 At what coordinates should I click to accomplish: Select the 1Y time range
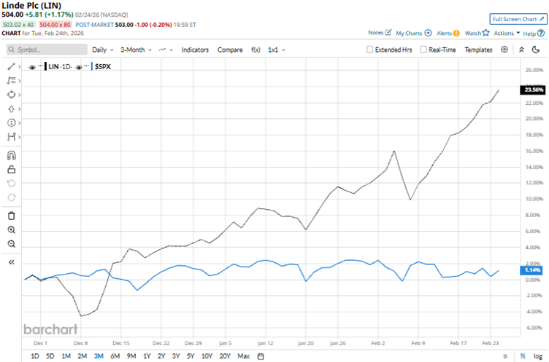click(147, 356)
